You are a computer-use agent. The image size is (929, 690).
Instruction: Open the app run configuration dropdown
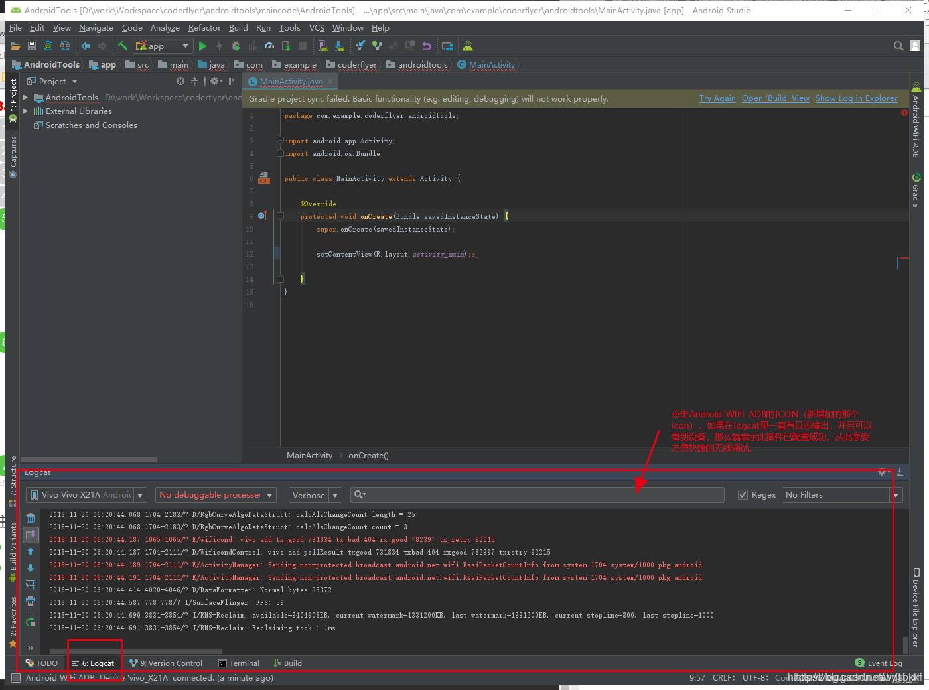coord(163,46)
